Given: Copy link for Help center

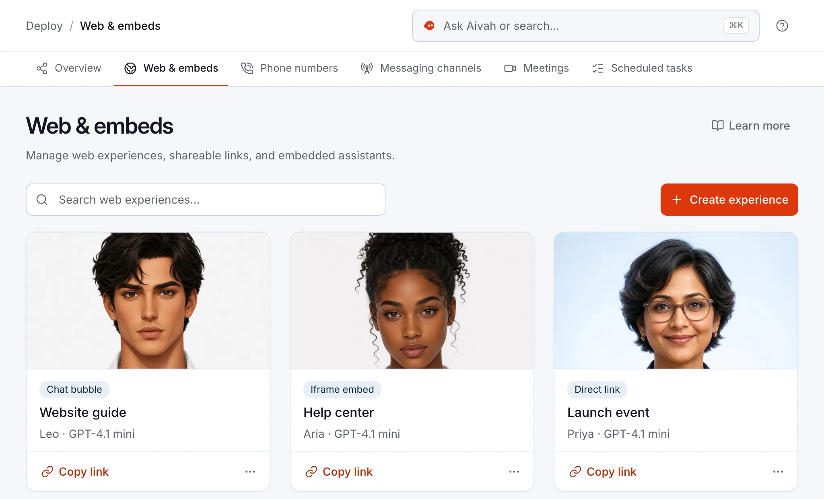Looking at the screenshot, I should tap(339, 472).
